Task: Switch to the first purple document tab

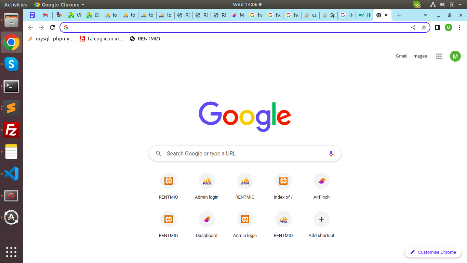Action: click(32, 15)
